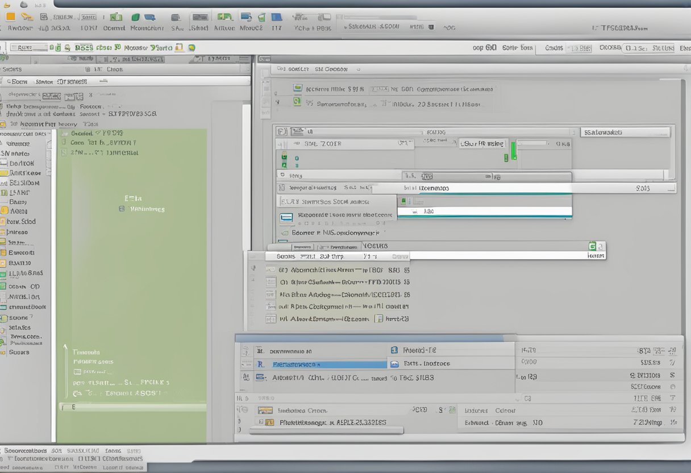
Task: Open the Ssalonodet dropdown on the right
Action: click(x=625, y=132)
